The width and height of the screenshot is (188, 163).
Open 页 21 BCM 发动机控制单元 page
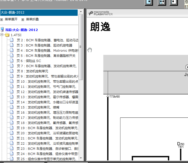pos(48,138)
